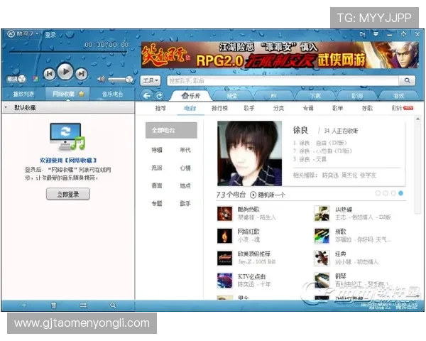Select the fourth blue carousel dot
Screen dimensions: 426x341
click(x=400, y=193)
